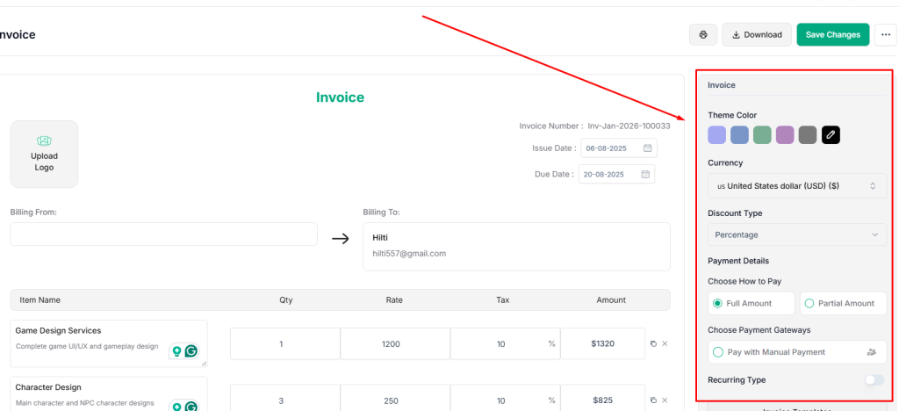The height and width of the screenshot is (411, 899).
Task: Click Save Changes button
Action: tap(833, 34)
